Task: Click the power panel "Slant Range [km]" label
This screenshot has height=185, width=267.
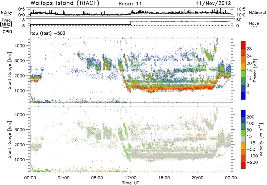Action: (9, 70)
